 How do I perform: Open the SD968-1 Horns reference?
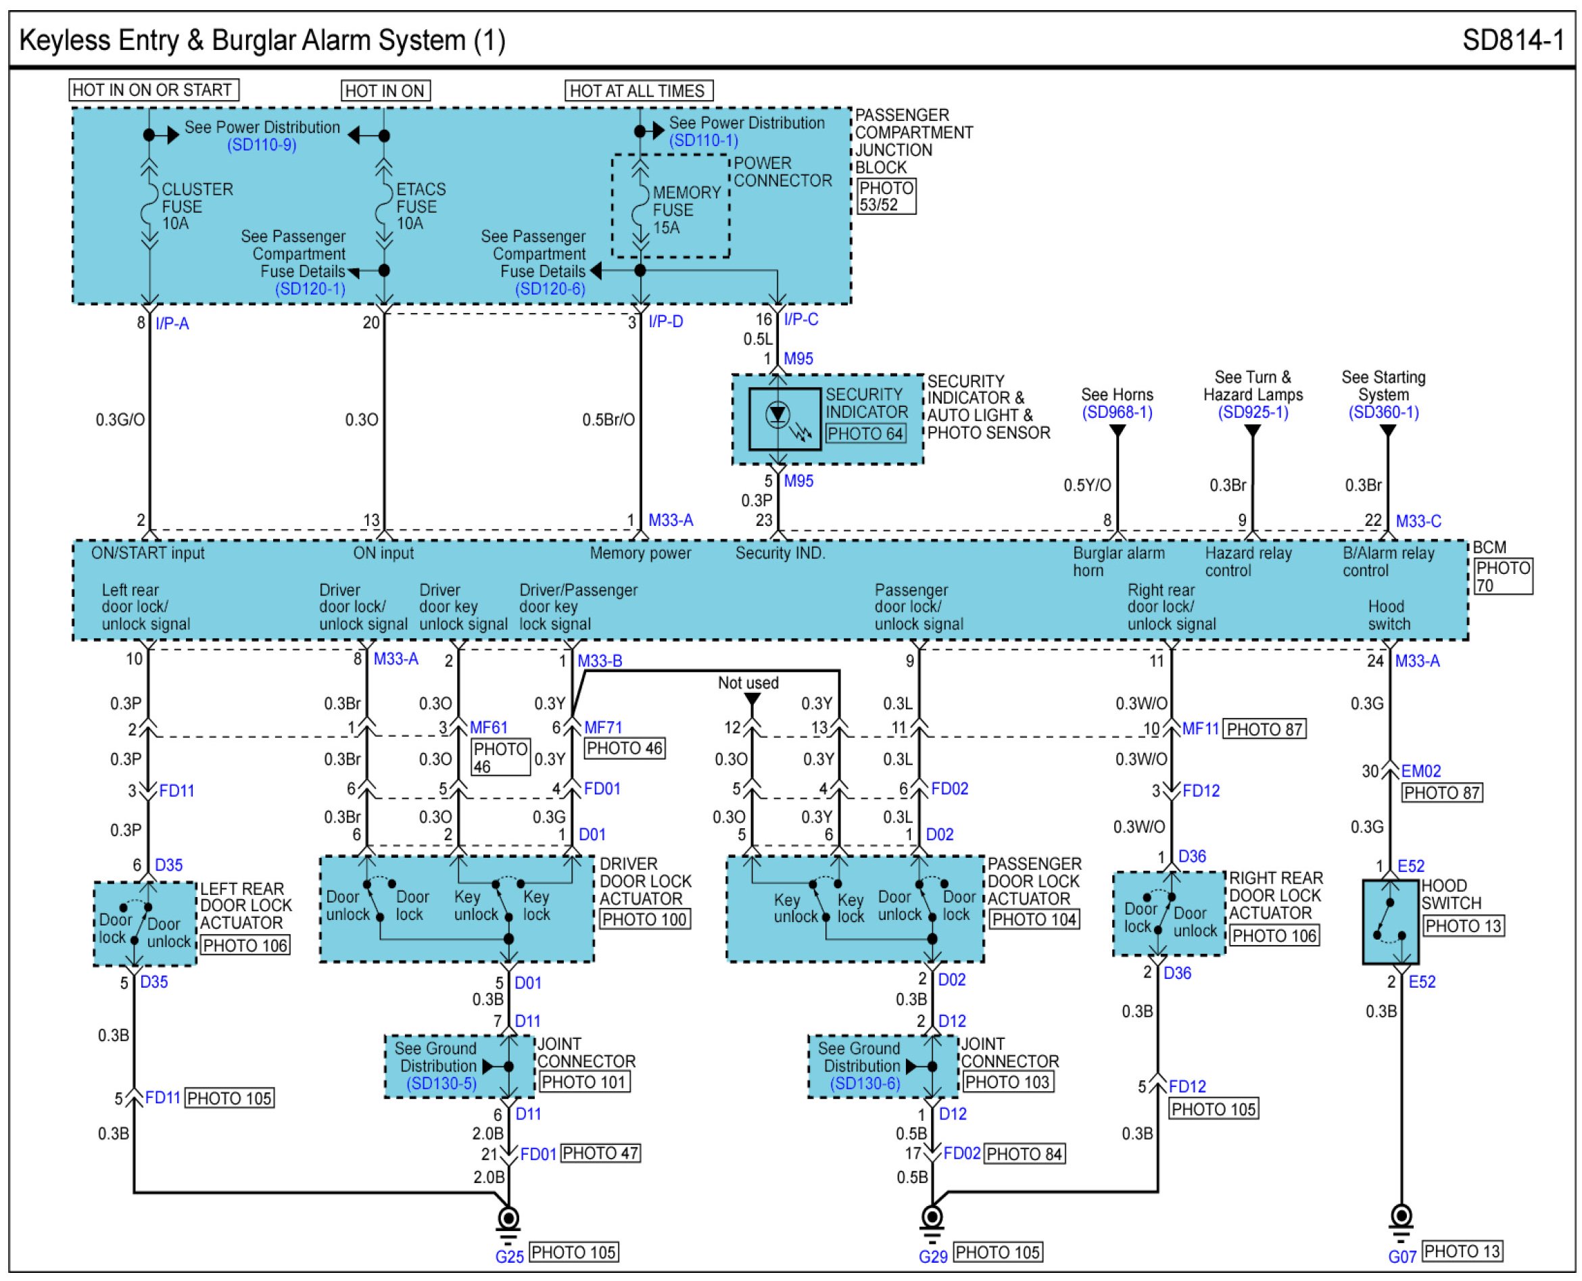(1116, 412)
